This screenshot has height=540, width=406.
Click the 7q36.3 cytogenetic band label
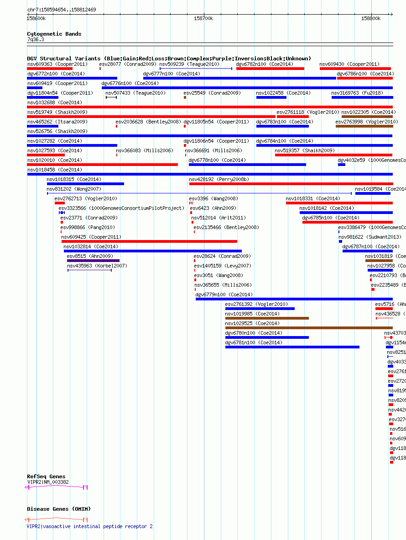36,40
